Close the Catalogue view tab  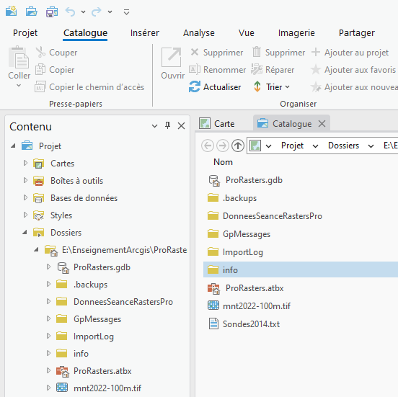(322, 124)
